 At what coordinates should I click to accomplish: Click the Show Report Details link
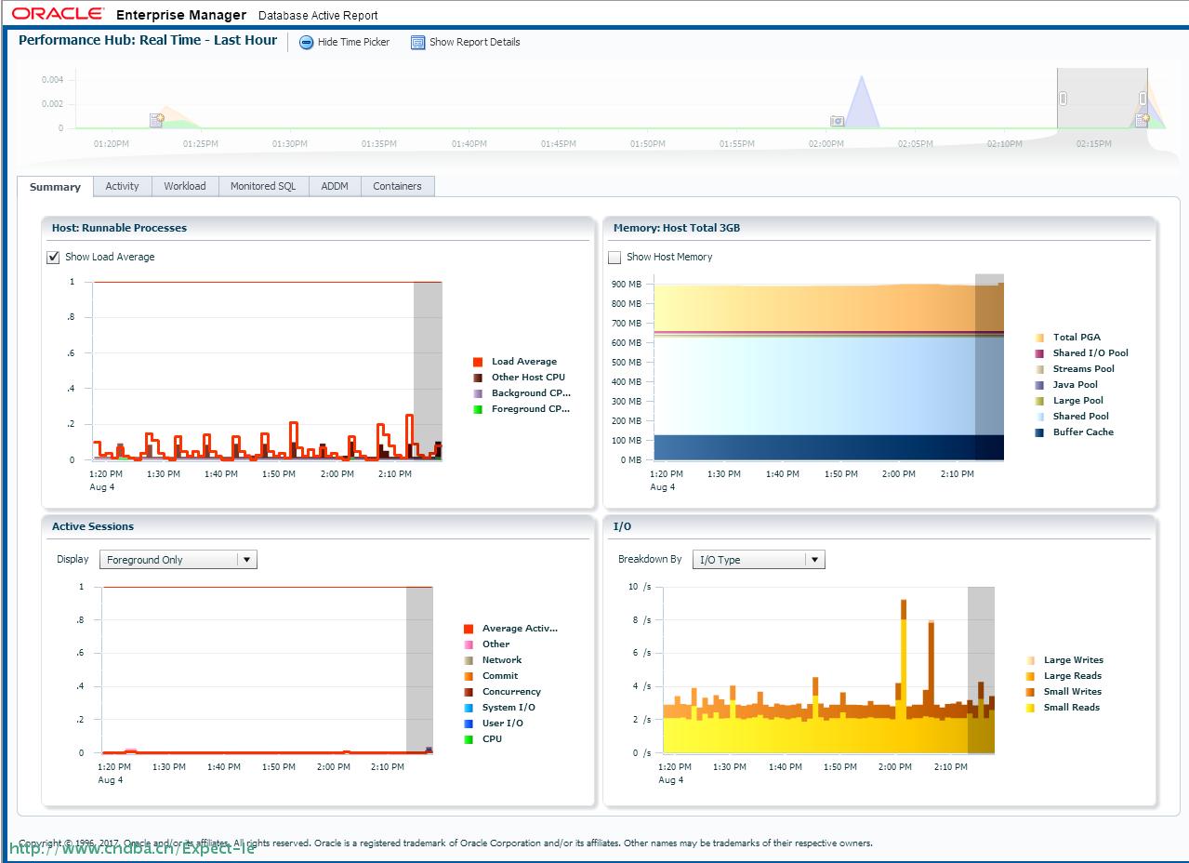coord(474,43)
